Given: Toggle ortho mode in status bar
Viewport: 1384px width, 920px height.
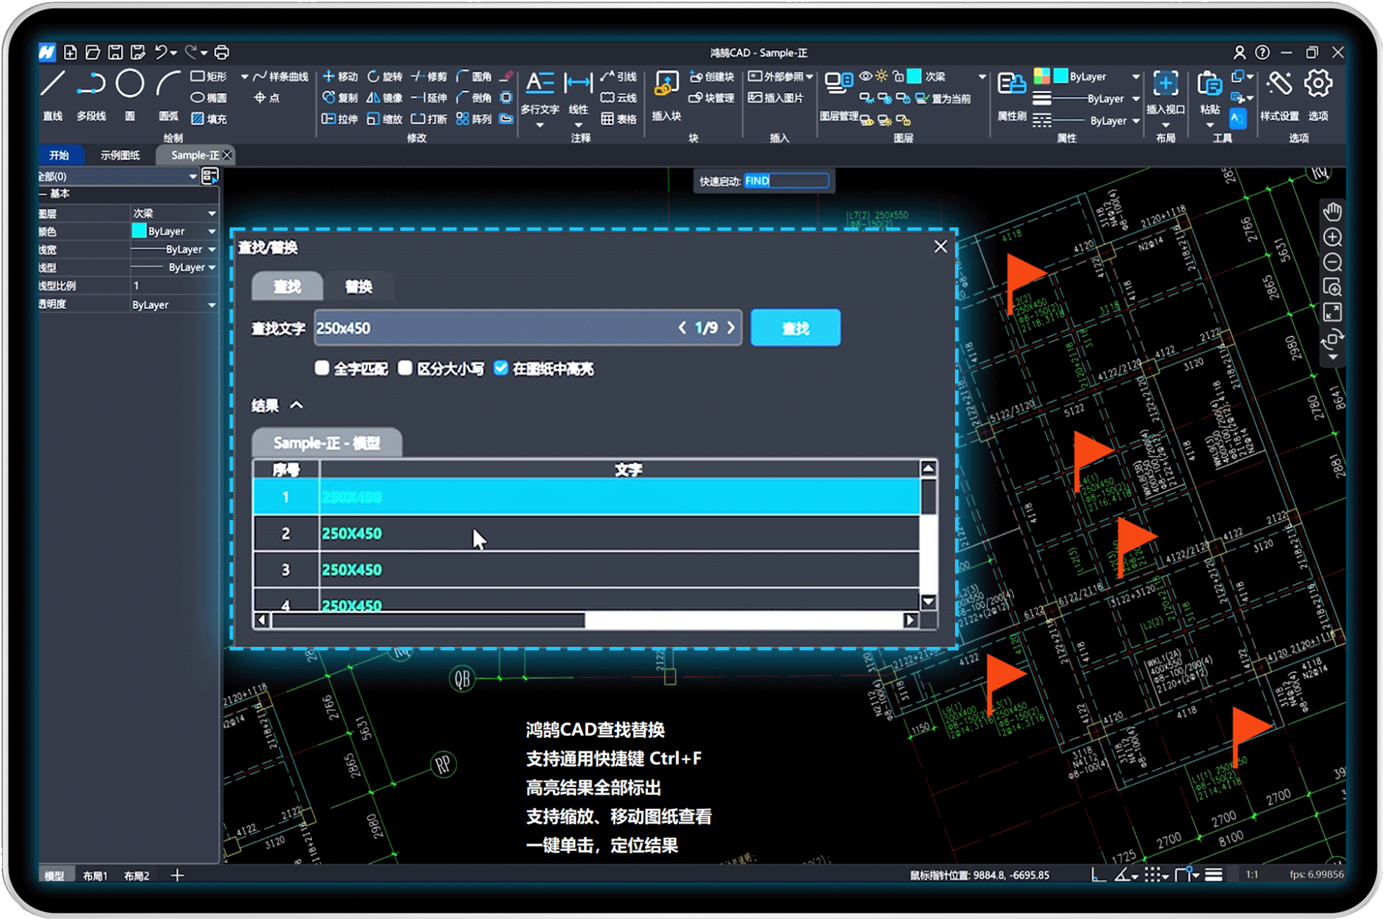Looking at the screenshot, I should point(1098,875).
